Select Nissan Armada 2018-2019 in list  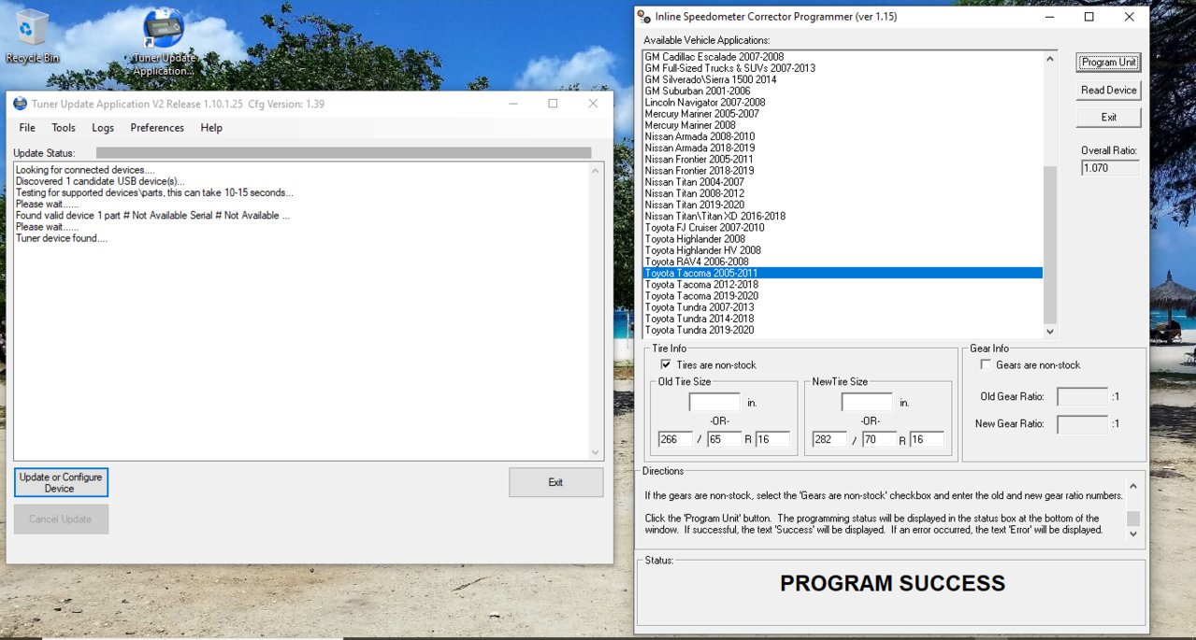(843, 148)
